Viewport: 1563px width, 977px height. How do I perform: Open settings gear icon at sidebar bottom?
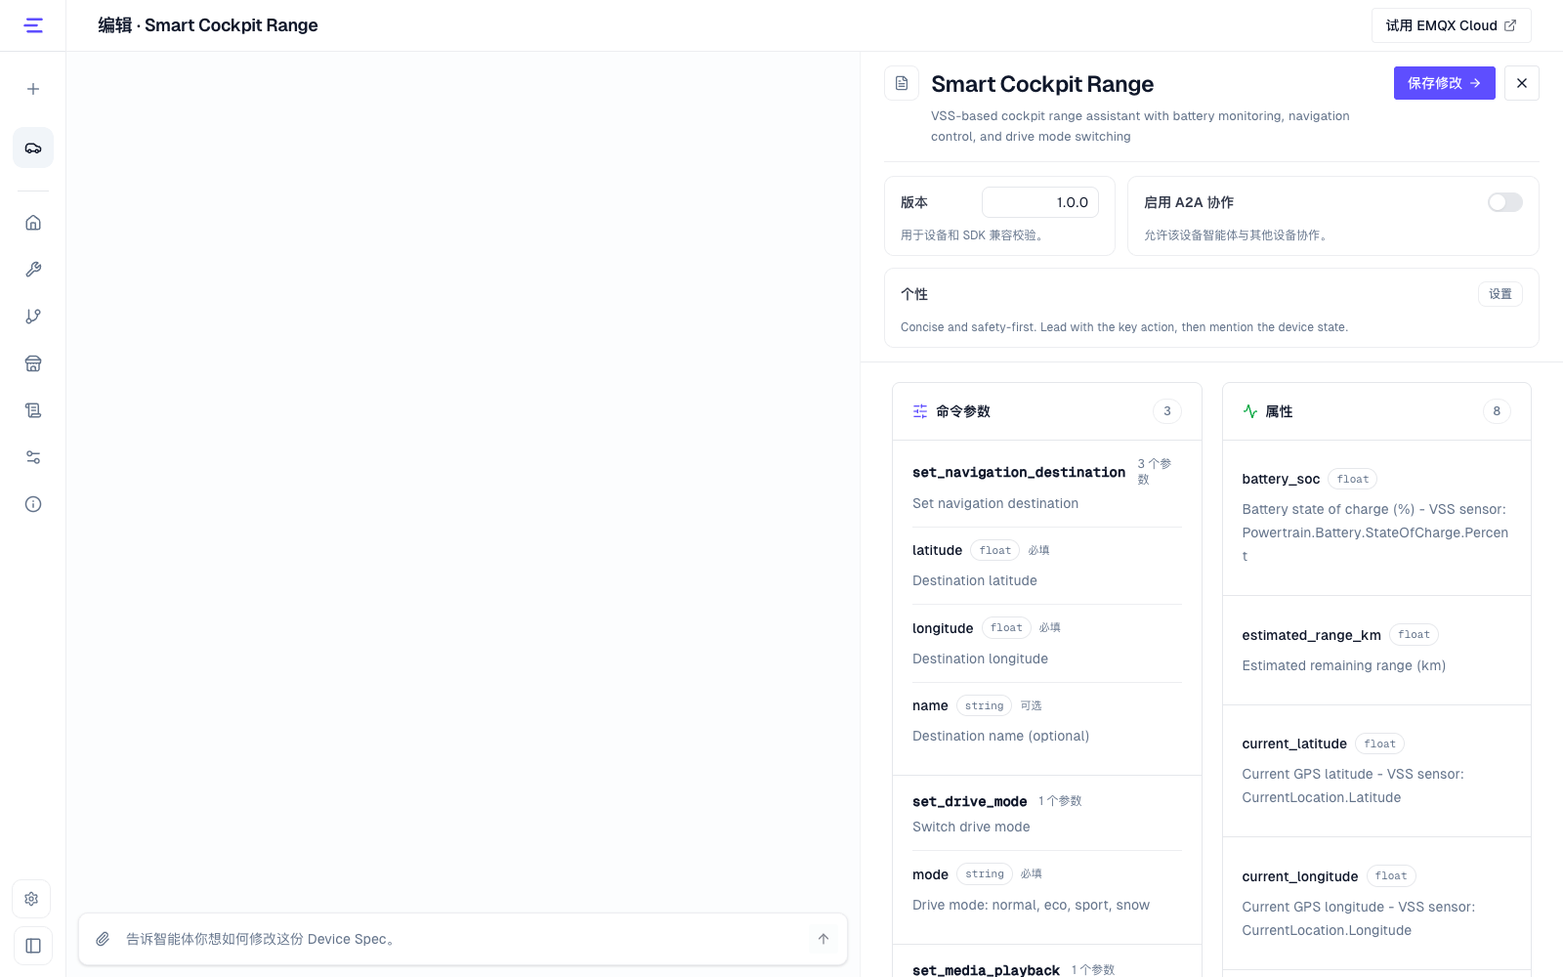click(31, 899)
